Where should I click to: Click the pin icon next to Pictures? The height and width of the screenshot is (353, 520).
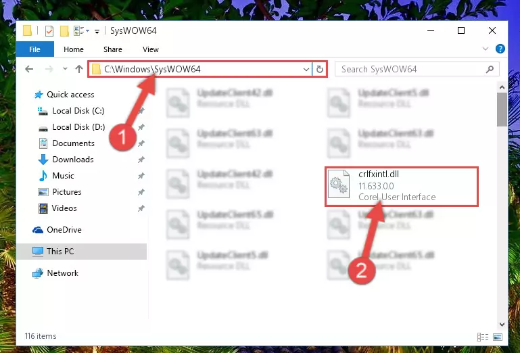141,192
